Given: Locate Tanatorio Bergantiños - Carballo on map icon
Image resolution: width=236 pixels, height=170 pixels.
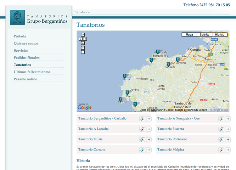Looking at the screenshot, I should click(142, 119).
